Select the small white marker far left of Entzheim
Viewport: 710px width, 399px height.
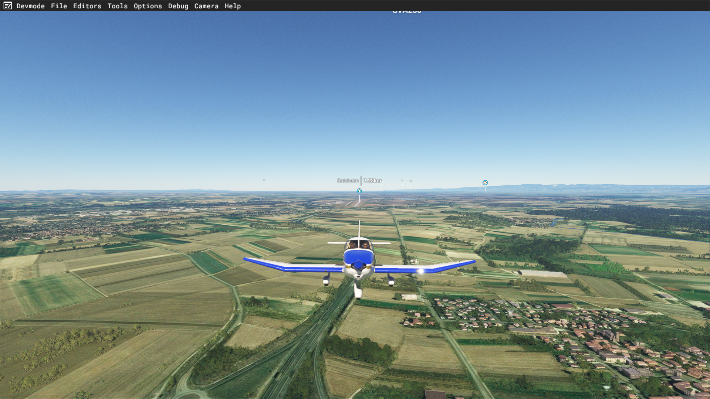tap(264, 180)
